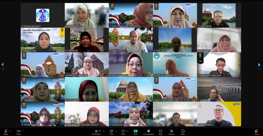
Task: Click the green Share screen icon
Action: 135,131
